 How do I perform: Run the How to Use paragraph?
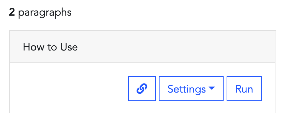coord(244,88)
